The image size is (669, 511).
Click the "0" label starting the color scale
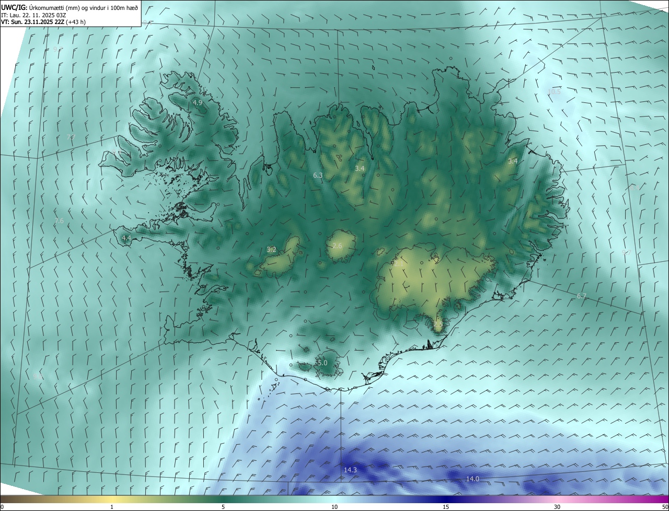pyautogui.click(x=2, y=507)
